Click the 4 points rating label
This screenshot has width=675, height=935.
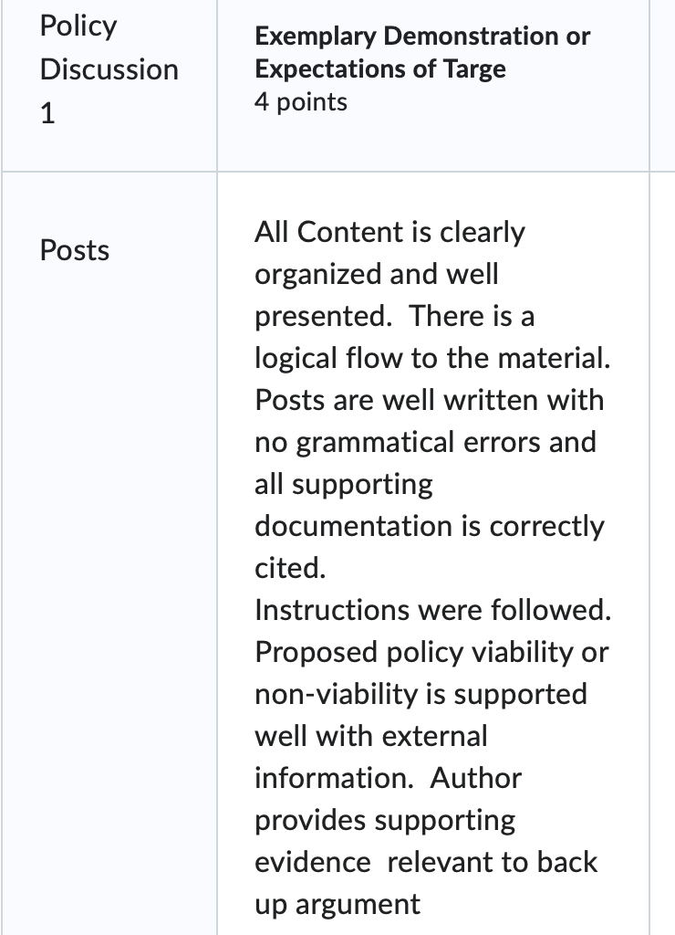(301, 102)
